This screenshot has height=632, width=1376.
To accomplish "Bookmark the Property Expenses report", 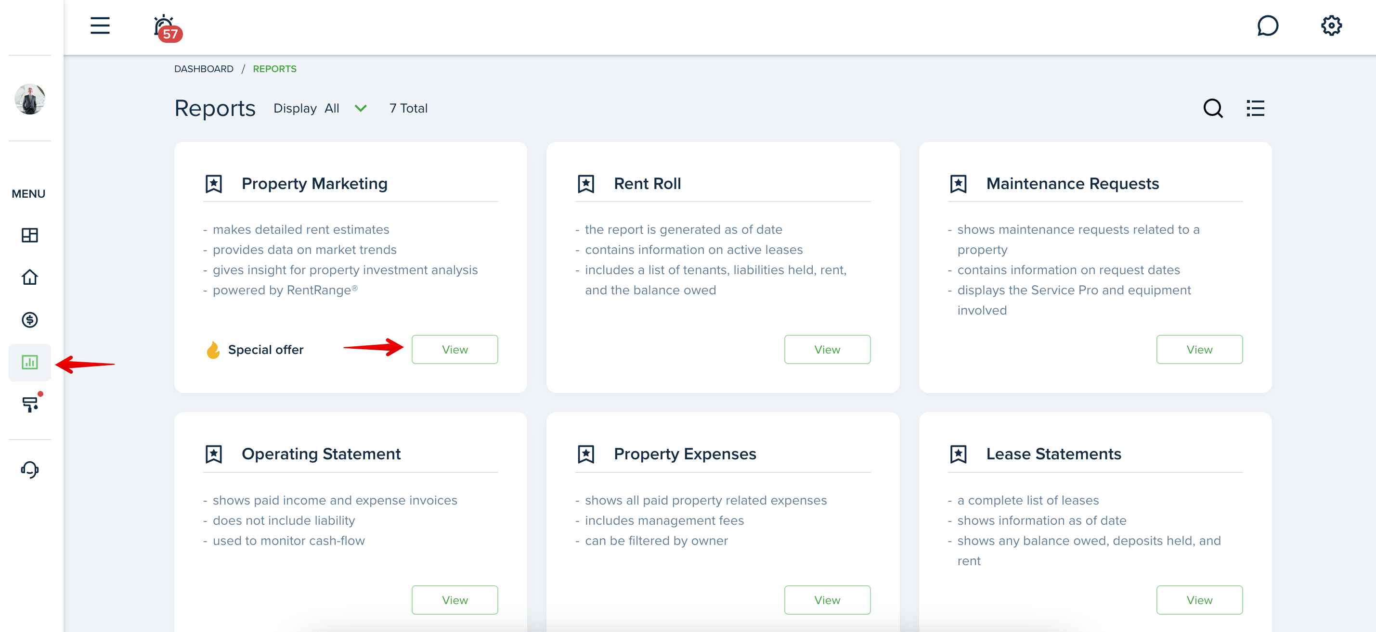I will pyautogui.click(x=586, y=454).
